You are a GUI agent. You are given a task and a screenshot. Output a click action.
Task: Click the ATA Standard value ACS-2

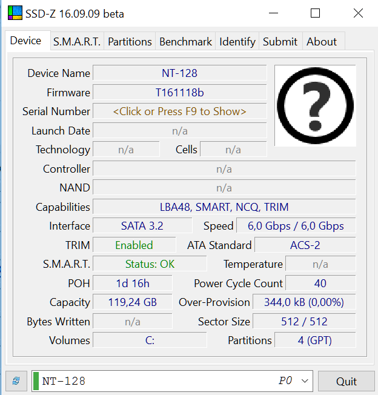click(305, 245)
